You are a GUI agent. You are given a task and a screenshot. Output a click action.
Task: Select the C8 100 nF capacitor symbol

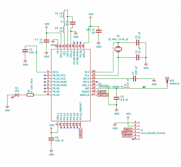[x=99, y=31]
